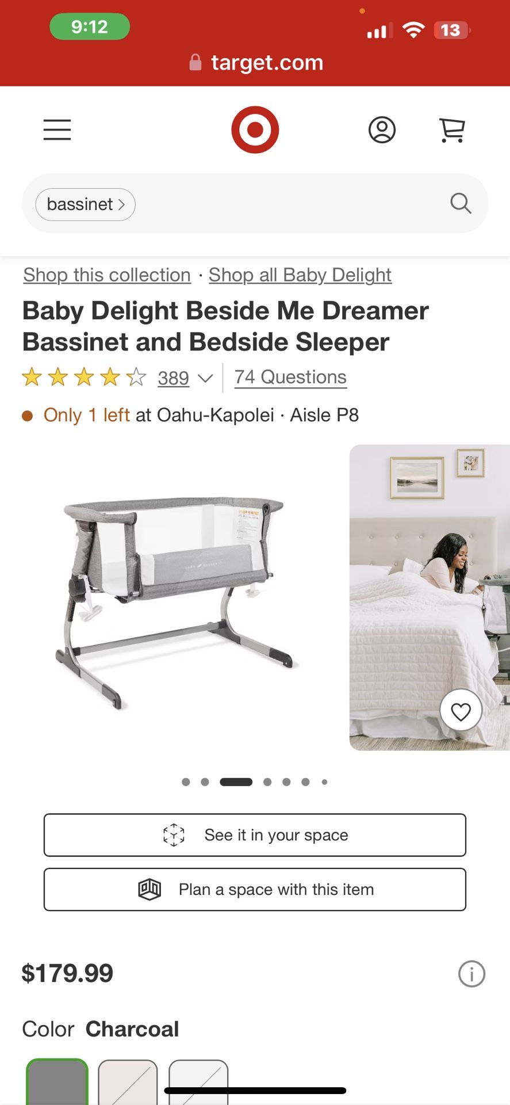Tap the AR cube icon

(174, 835)
